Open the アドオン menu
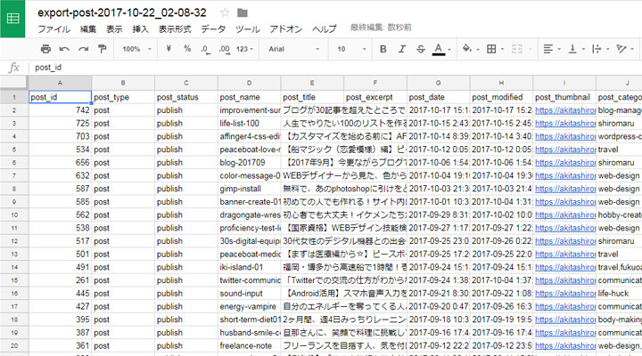 (x=286, y=29)
